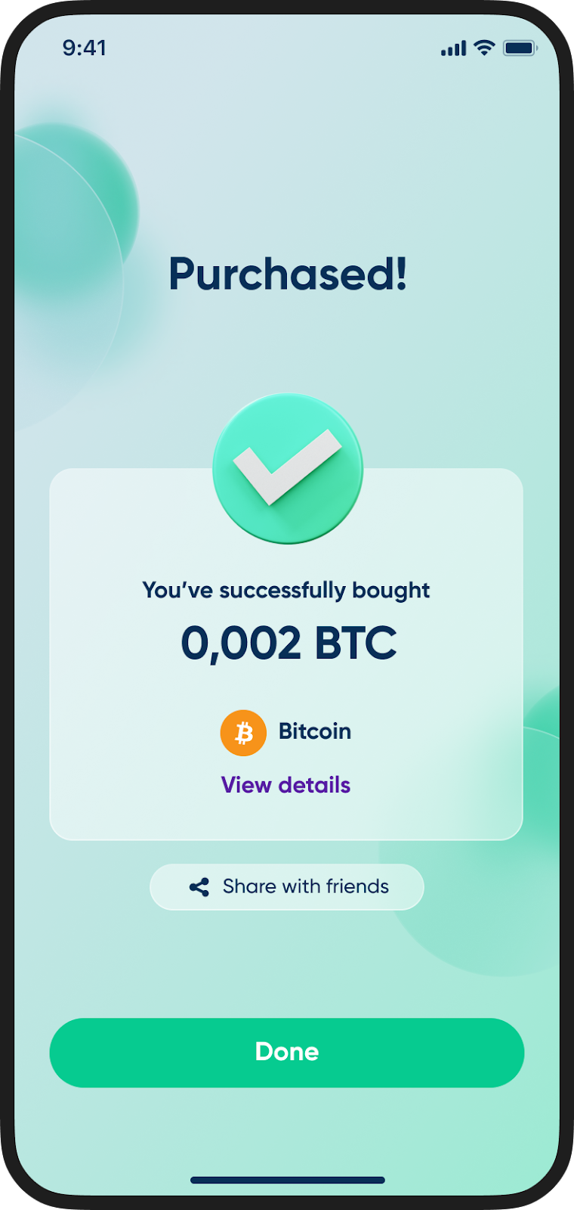This screenshot has height=1210, width=574.
Task: Open the View details link
Action: pyautogui.click(x=285, y=785)
